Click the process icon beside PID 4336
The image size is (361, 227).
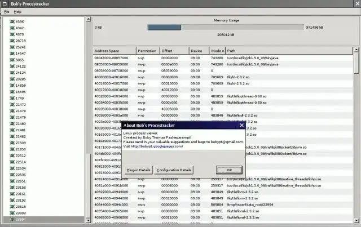(12, 21)
